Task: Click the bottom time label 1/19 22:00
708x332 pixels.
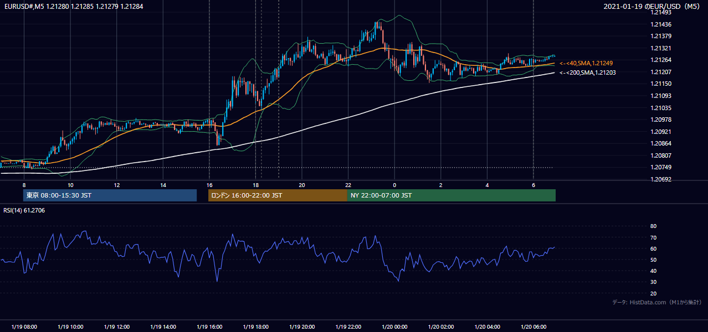Action: (x=348, y=327)
